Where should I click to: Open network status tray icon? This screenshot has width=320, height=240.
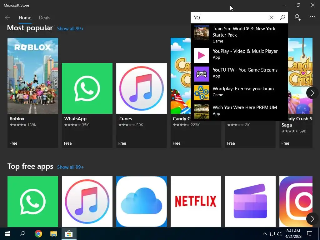[x=272, y=234]
